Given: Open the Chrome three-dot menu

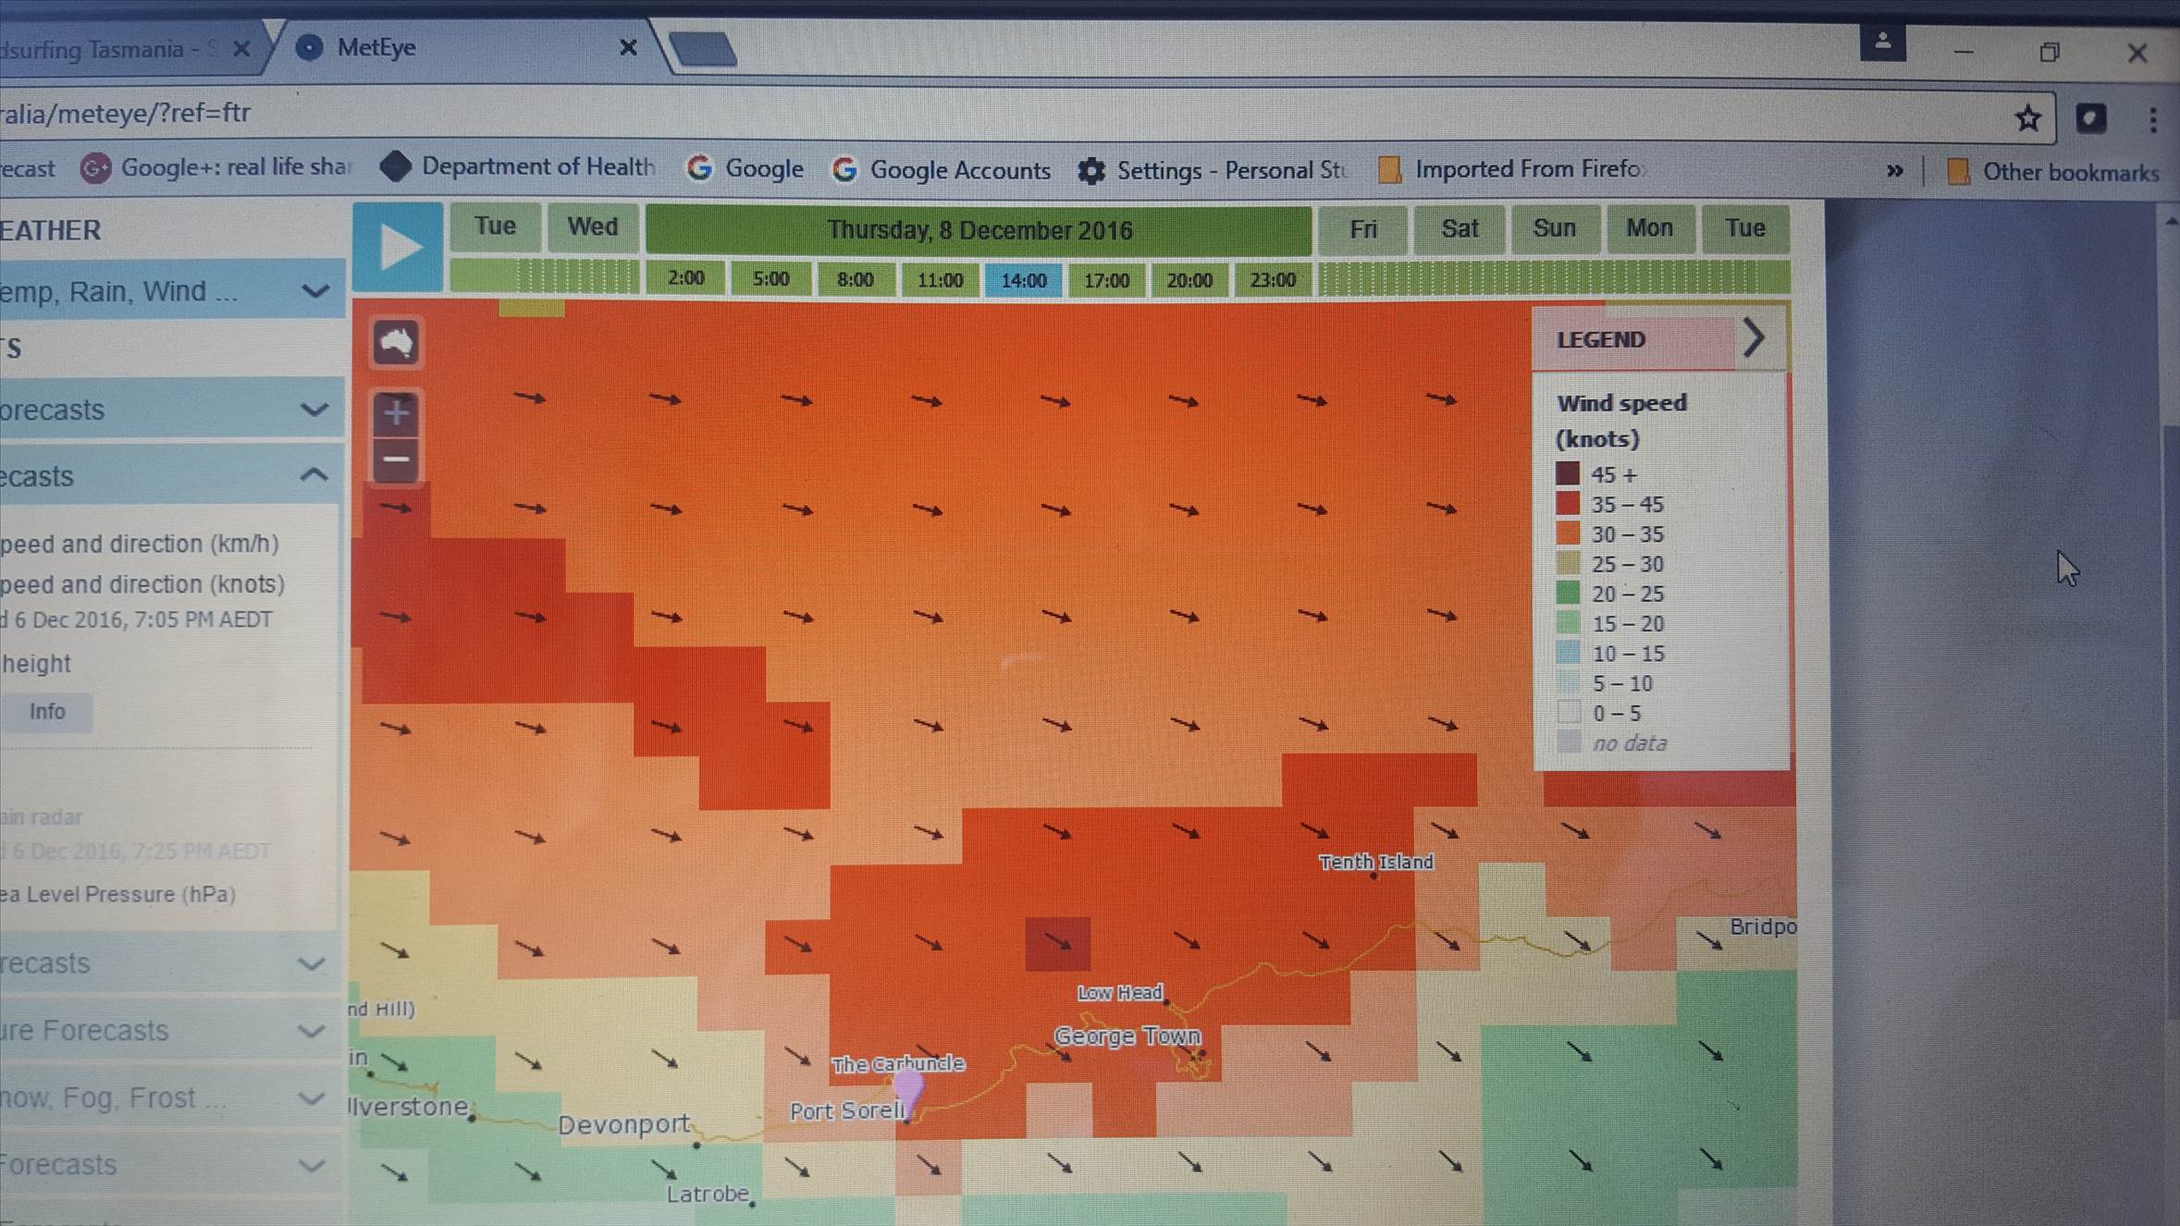Looking at the screenshot, I should coord(2153,119).
